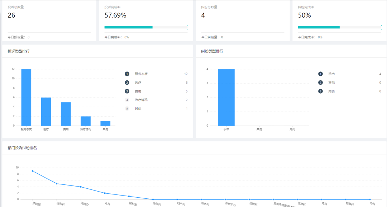Image resolution: width=387 pixels, height=207 pixels.
Task: Click the 检验科 data point on line chart
Action: point(249,199)
